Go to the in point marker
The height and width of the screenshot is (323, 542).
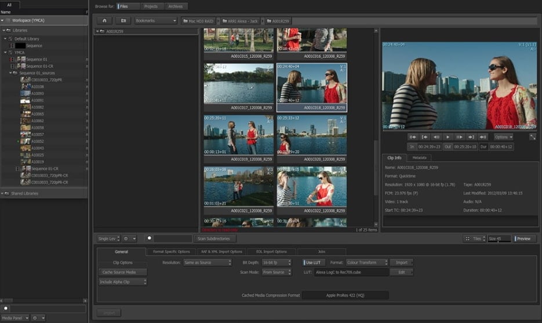point(424,137)
